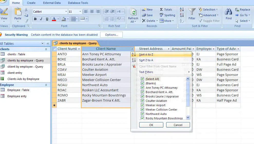This screenshot has width=254, height=144.
Task: Choose Sort Z to A menu option
Action: point(146,60)
